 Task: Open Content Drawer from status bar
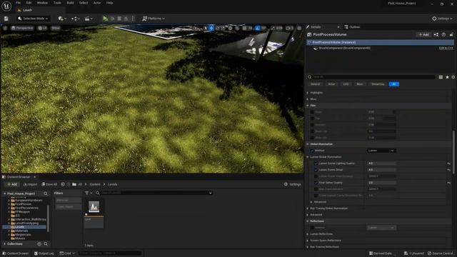16,253
